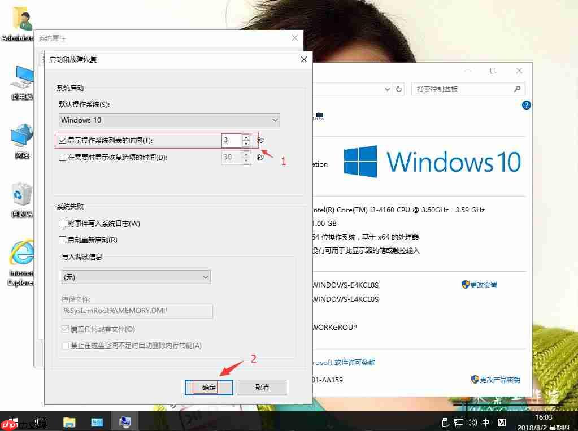Expand the control panel address bar dropdown arrow
Screen dimensions: 578x431
[x=388, y=89]
